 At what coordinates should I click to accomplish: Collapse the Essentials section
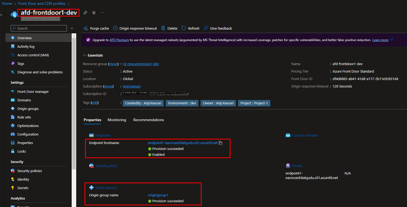coord(85,55)
